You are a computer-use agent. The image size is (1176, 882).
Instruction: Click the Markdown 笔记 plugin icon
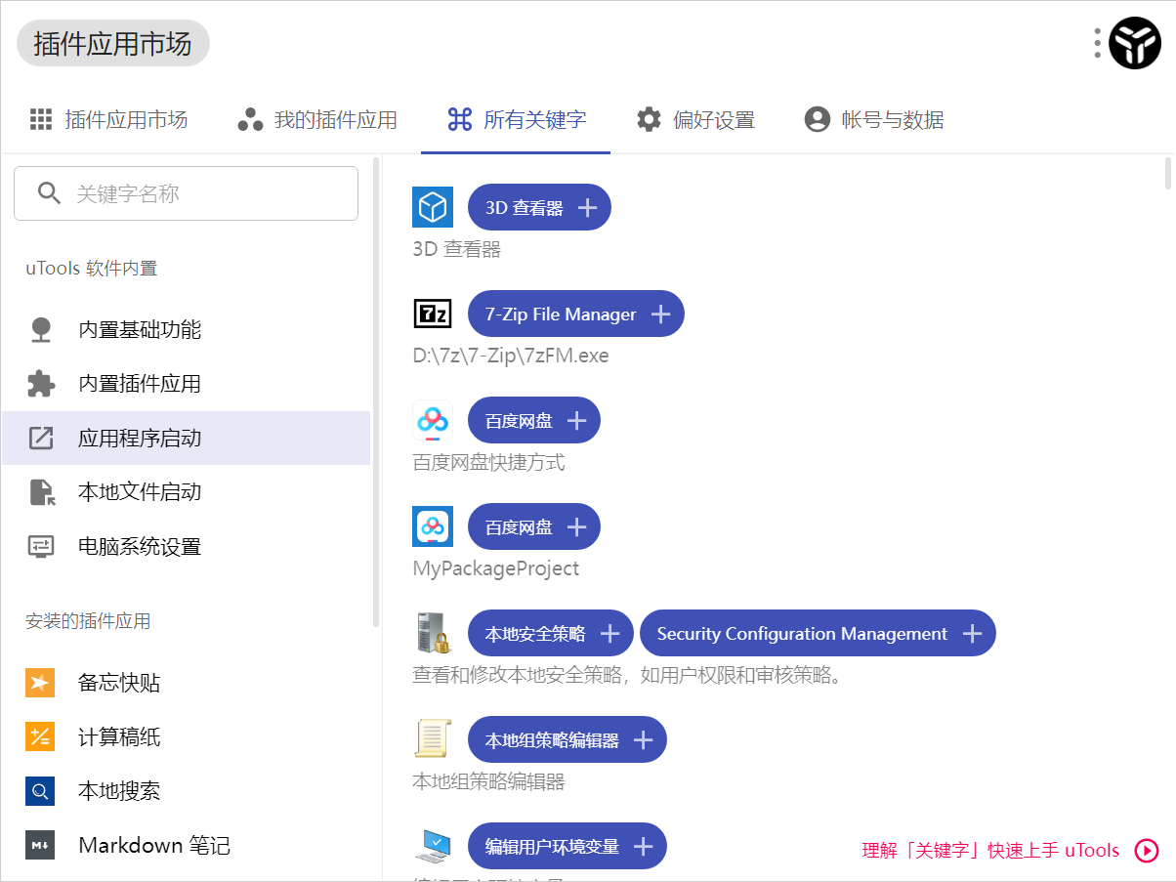39,845
